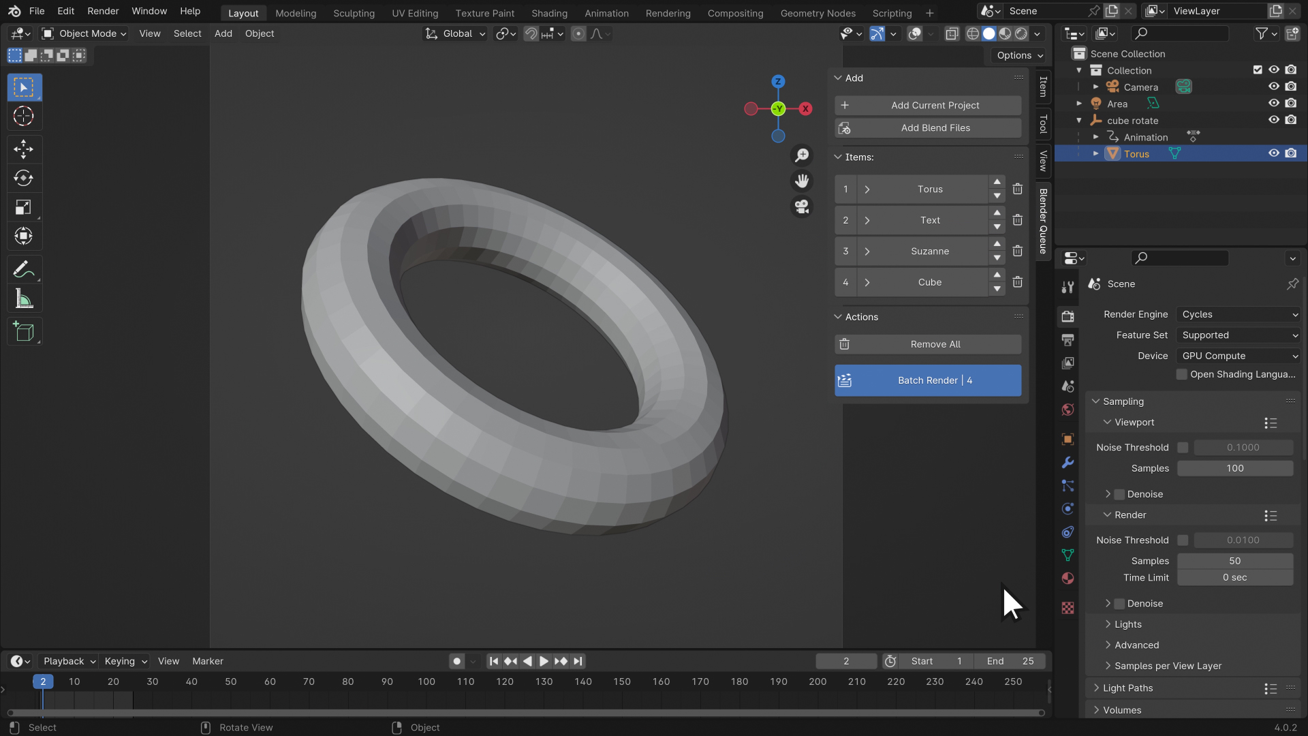Select the Move tool in the toolbar

24,149
